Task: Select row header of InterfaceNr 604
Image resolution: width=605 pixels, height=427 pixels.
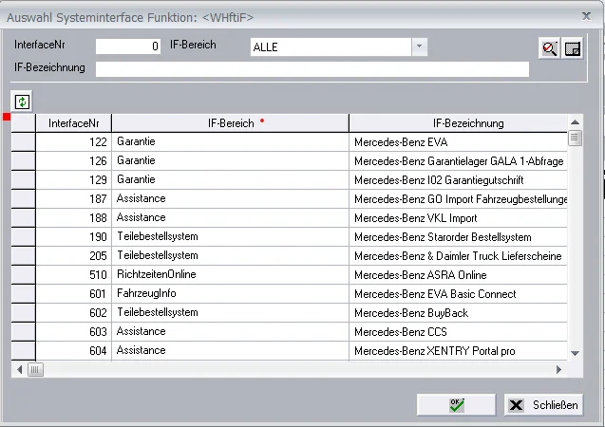Action: pyautogui.click(x=23, y=350)
